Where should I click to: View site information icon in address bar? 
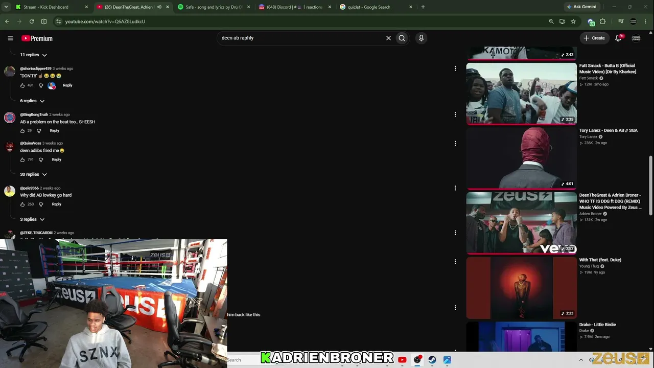(x=58, y=21)
